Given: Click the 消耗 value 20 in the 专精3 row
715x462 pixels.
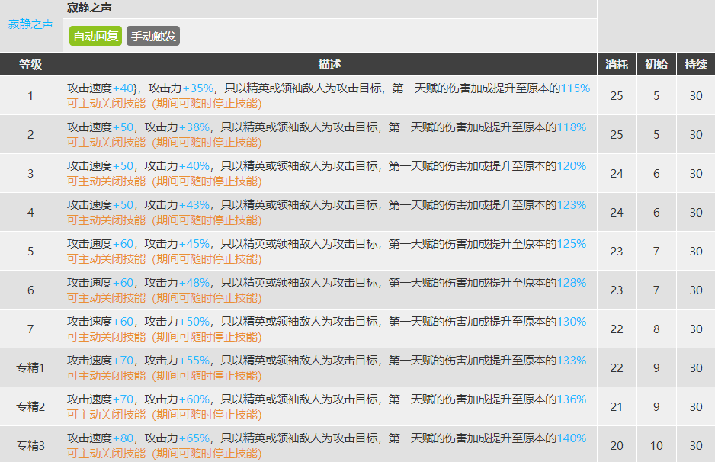Looking at the screenshot, I should coord(616,445).
